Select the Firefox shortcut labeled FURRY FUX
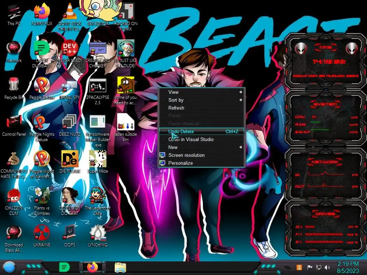 [x=42, y=14]
